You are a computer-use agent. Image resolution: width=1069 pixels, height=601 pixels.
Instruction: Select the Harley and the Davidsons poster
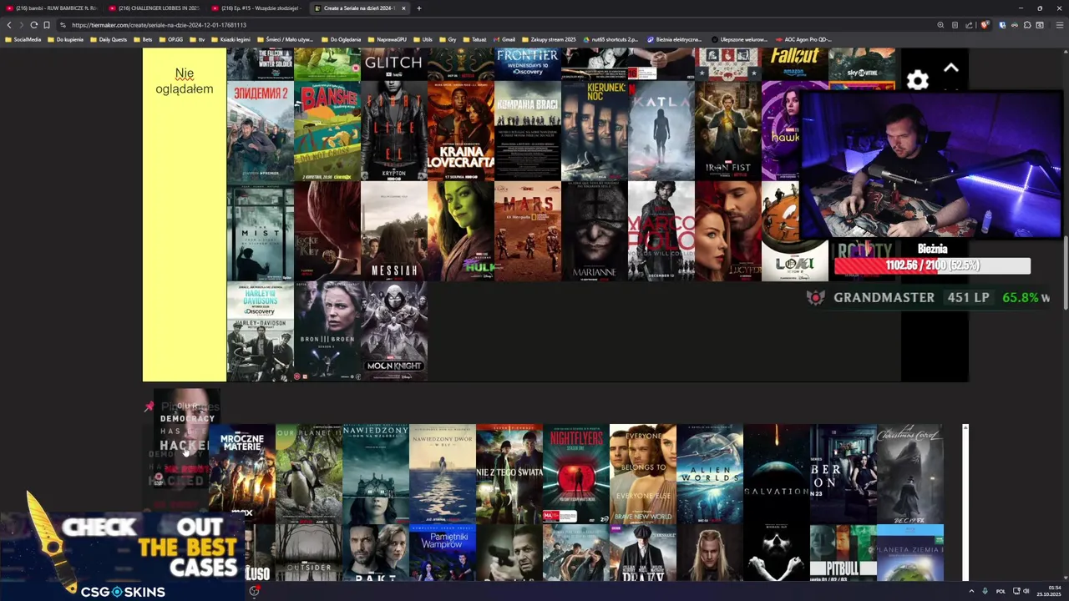click(260, 331)
